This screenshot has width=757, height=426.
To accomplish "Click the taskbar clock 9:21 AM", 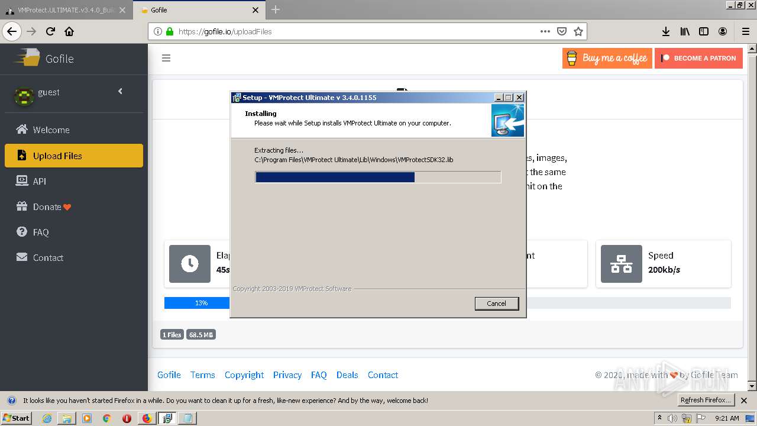I will (x=727, y=418).
